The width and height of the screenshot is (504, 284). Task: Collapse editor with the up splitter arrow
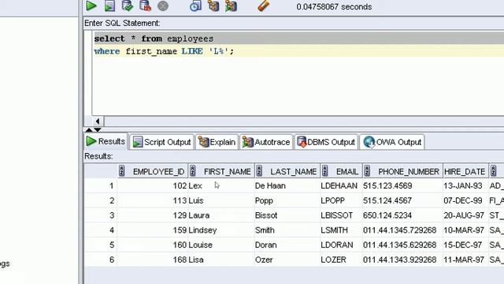click(x=89, y=129)
